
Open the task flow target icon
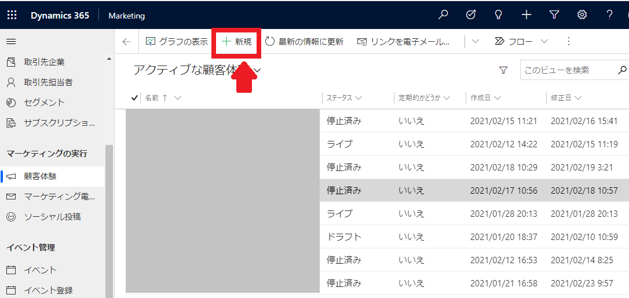[471, 15]
